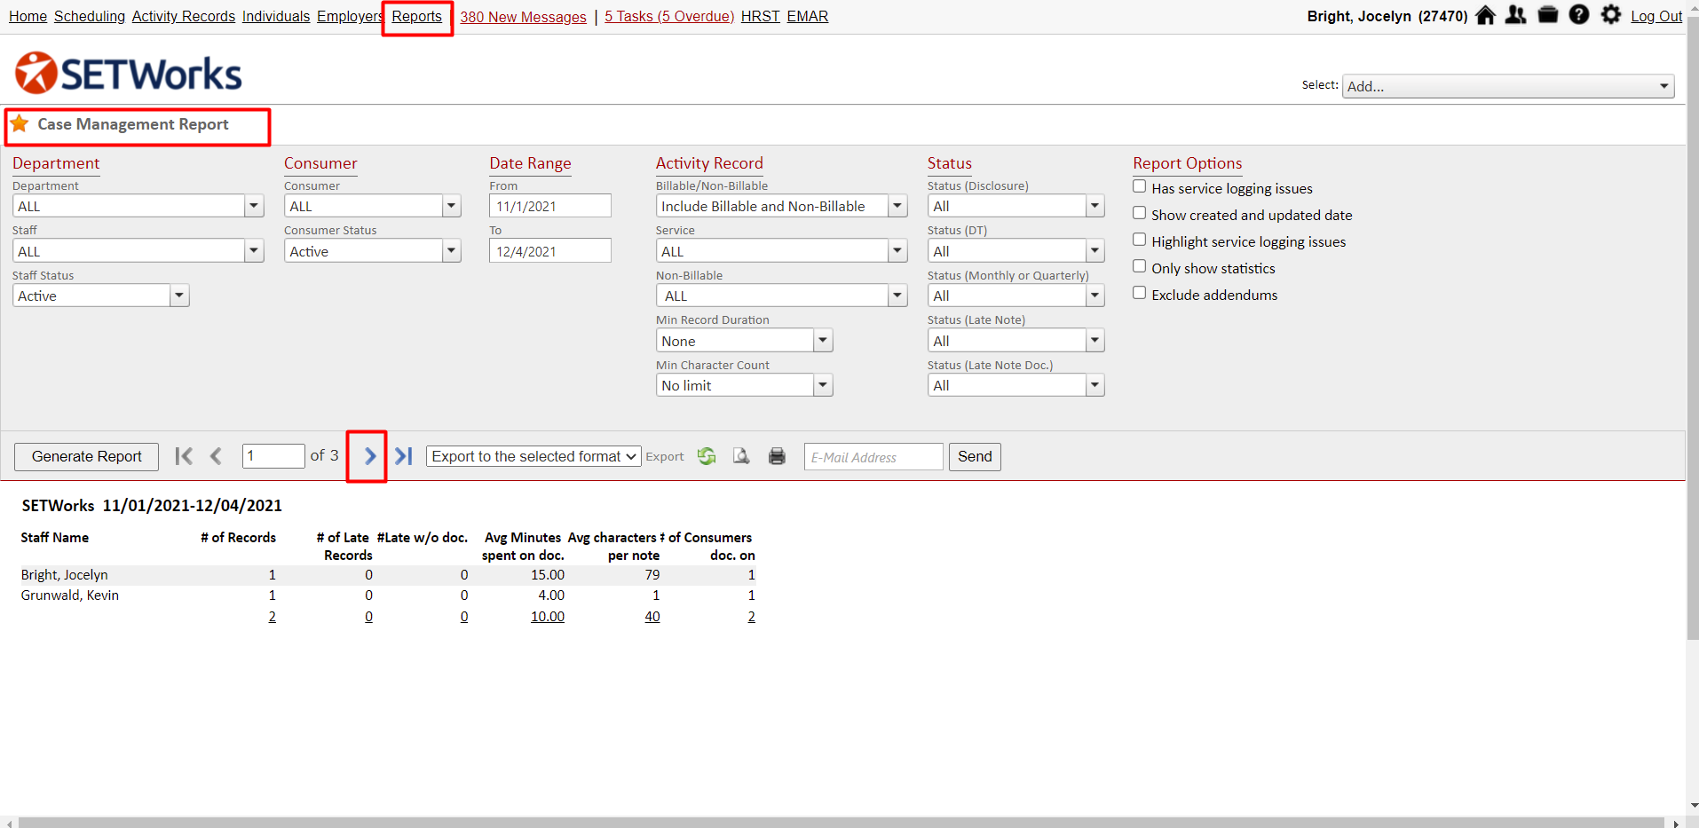Enable Has service logging issues checkbox
The width and height of the screenshot is (1699, 828).
point(1140,186)
